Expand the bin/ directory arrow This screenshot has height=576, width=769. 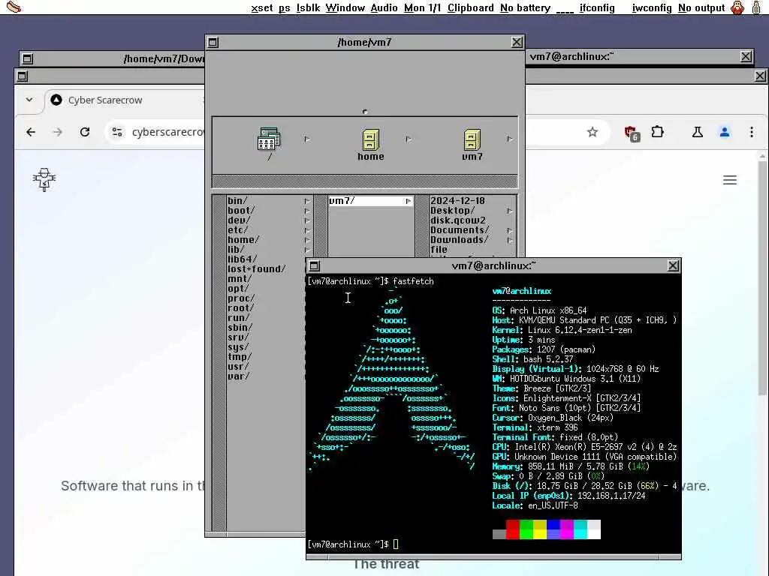[307, 201]
